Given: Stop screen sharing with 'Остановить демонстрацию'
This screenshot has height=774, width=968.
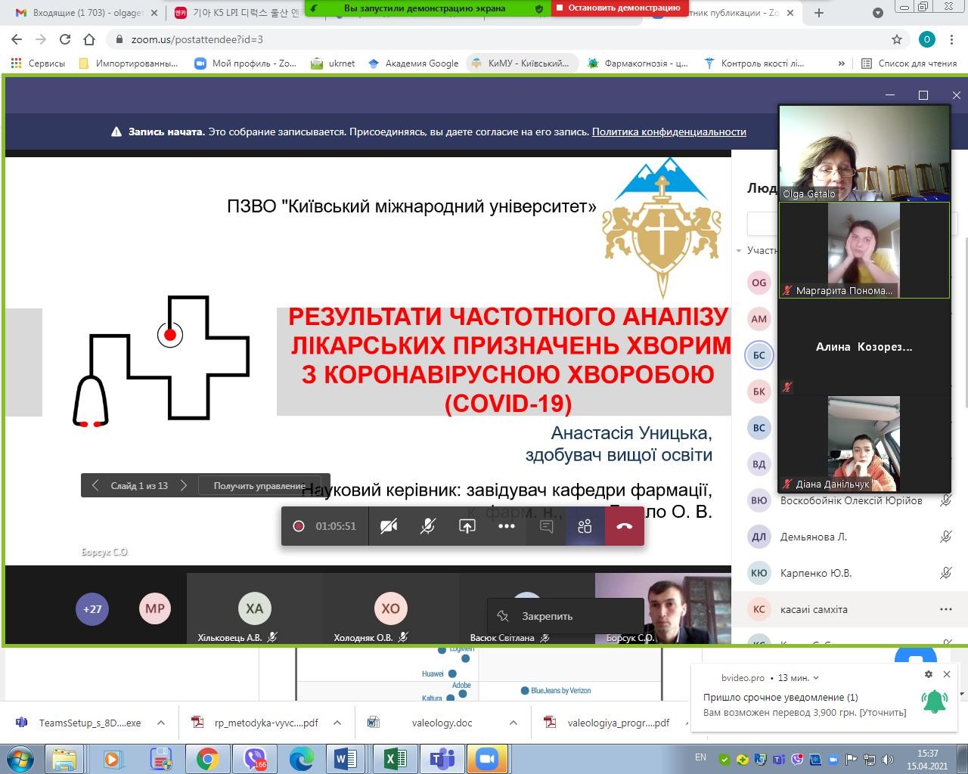Looking at the screenshot, I should [x=618, y=8].
